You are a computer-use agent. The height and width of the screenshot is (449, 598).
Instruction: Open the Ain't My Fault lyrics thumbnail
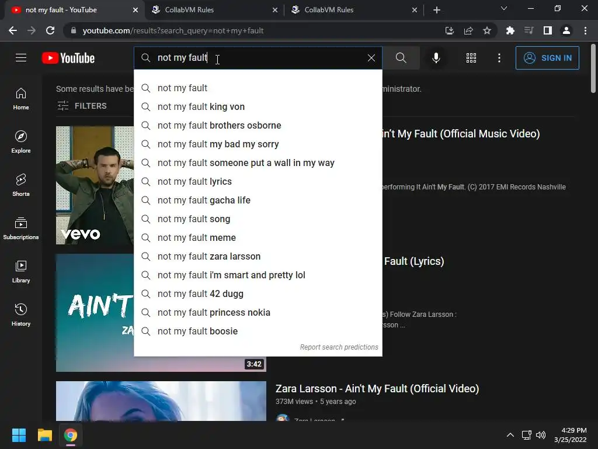click(x=95, y=312)
